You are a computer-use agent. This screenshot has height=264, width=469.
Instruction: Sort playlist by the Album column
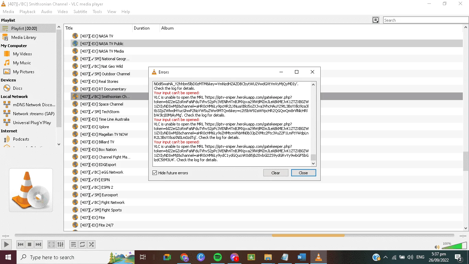click(x=311, y=28)
